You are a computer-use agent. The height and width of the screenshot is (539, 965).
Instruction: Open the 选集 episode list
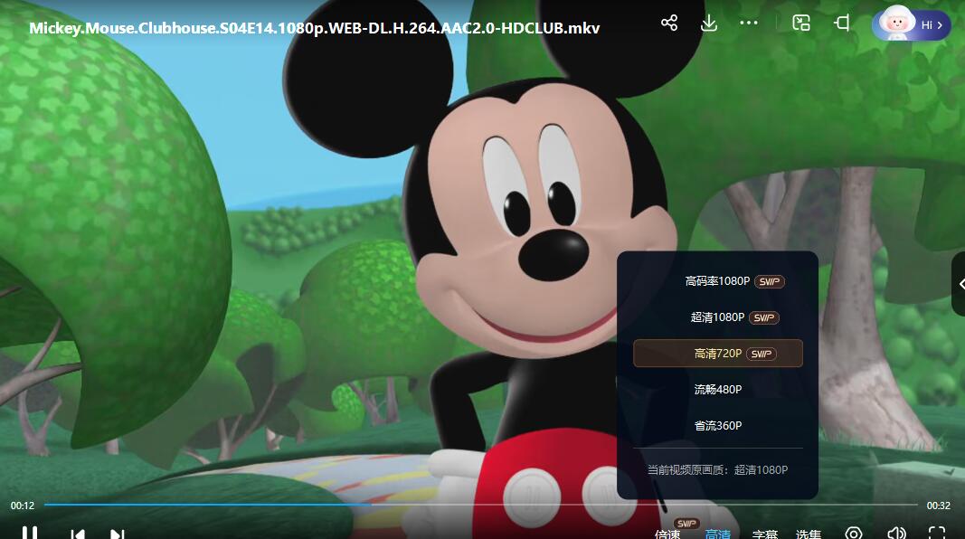coord(809,534)
